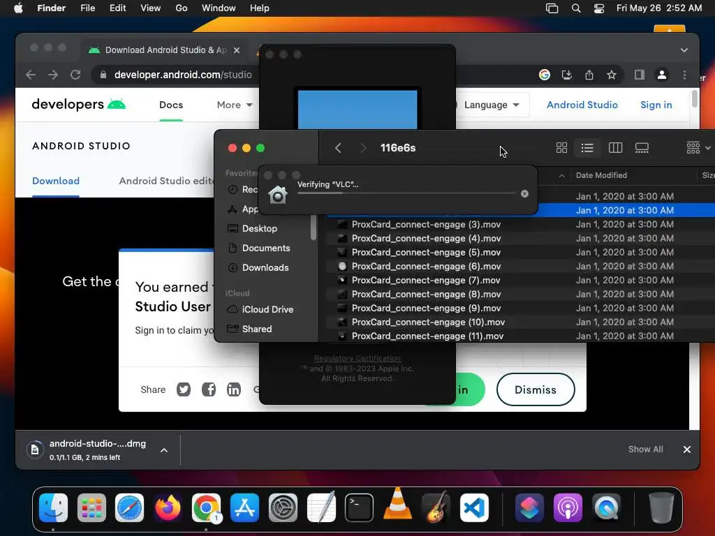Share on Twitter icon
Viewport: 715px width, 536px height.
pyautogui.click(x=184, y=389)
